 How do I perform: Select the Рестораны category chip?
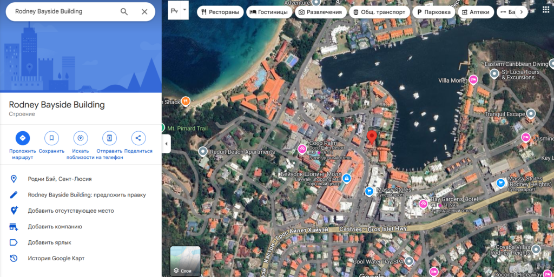(220, 12)
